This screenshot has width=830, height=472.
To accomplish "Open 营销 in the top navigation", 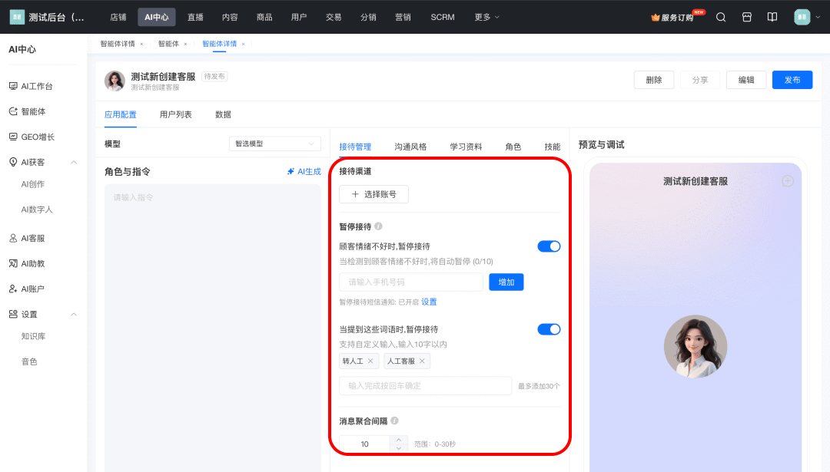I will 403,17.
